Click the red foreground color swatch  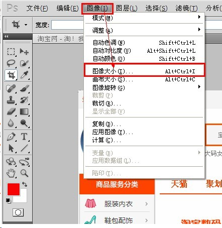(14, 189)
